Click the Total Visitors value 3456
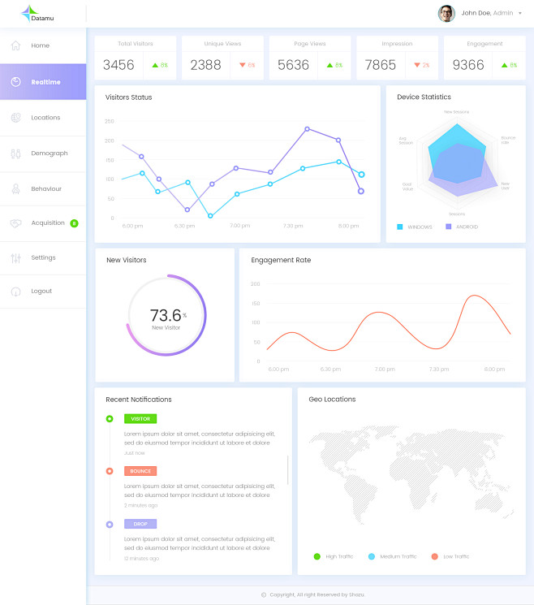 point(118,65)
